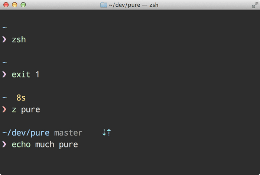Close the terminal with the red button

point(6,5)
